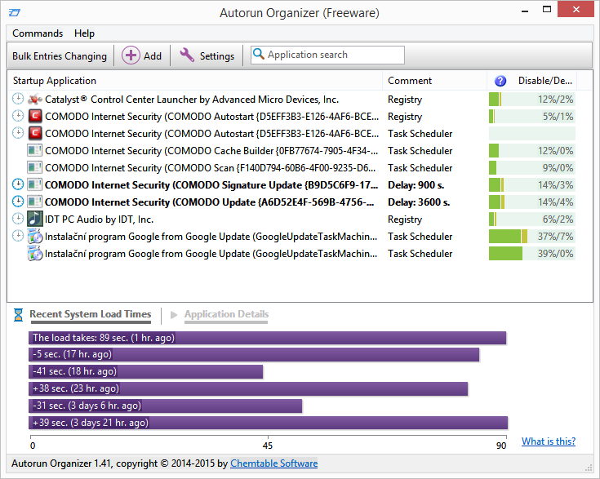Switch to Application Details tab
600x479 pixels.
pos(227,314)
